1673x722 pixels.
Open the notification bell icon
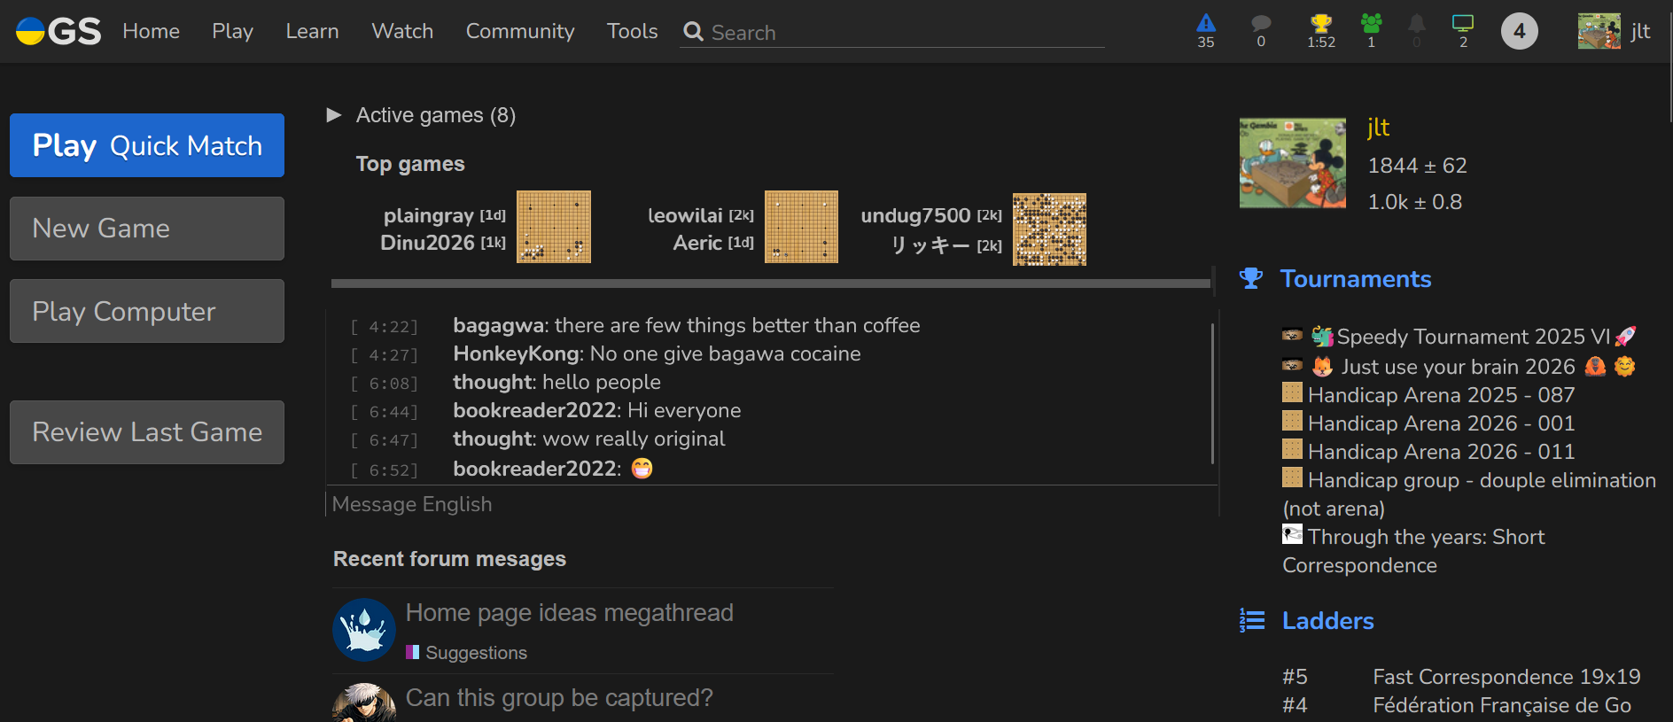[1417, 24]
